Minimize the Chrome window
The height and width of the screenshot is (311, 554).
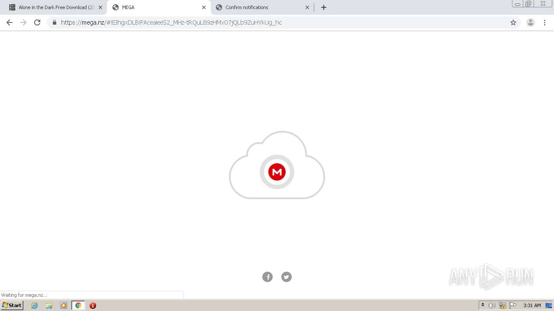pyautogui.click(x=518, y=4)
